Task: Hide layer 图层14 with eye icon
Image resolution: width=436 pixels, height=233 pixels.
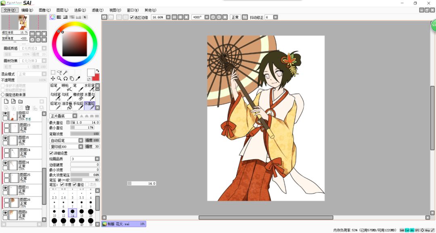Action: (5, 163)
